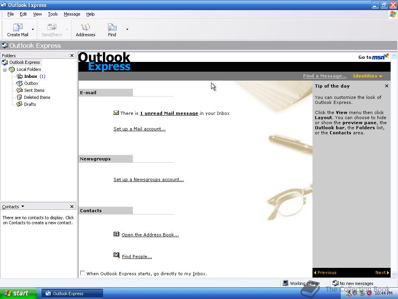Viewport: 398px width, 299px height.
Task: Open the Tools menu
Action: click(53, 14)
